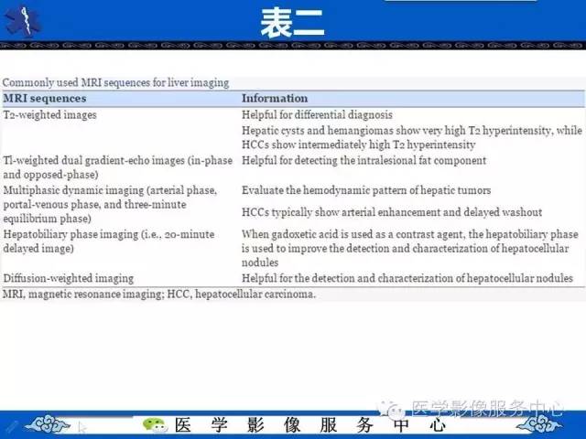Select caption 'Commonly used MRI sequences for liver imaging'
Screen dimensions: 586x439
(115, 82)
